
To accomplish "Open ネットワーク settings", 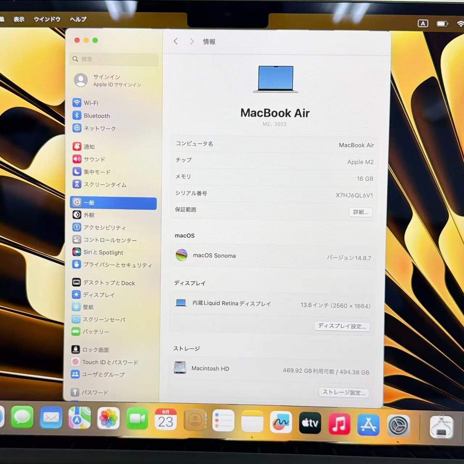I will pos(94,128).
